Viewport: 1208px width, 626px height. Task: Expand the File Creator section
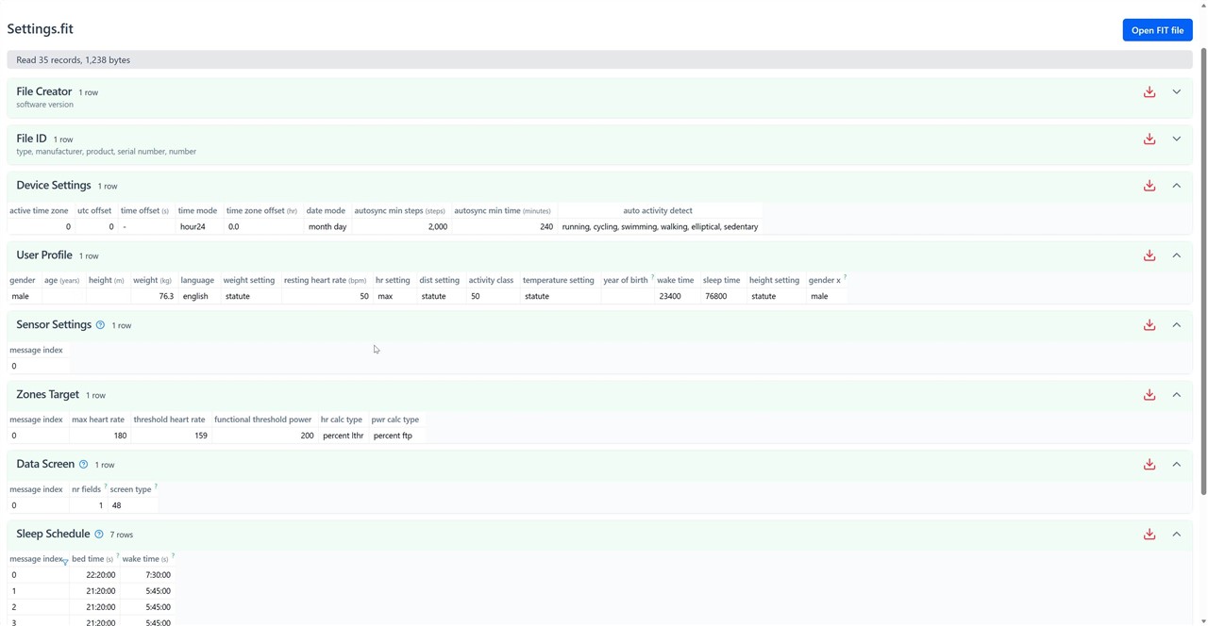(x=1176, y=92)
